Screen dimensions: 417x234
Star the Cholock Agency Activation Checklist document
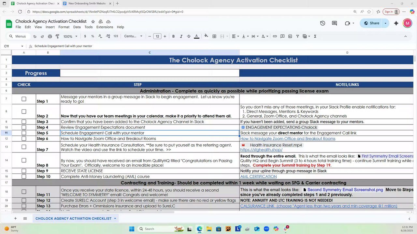(93, 21)
